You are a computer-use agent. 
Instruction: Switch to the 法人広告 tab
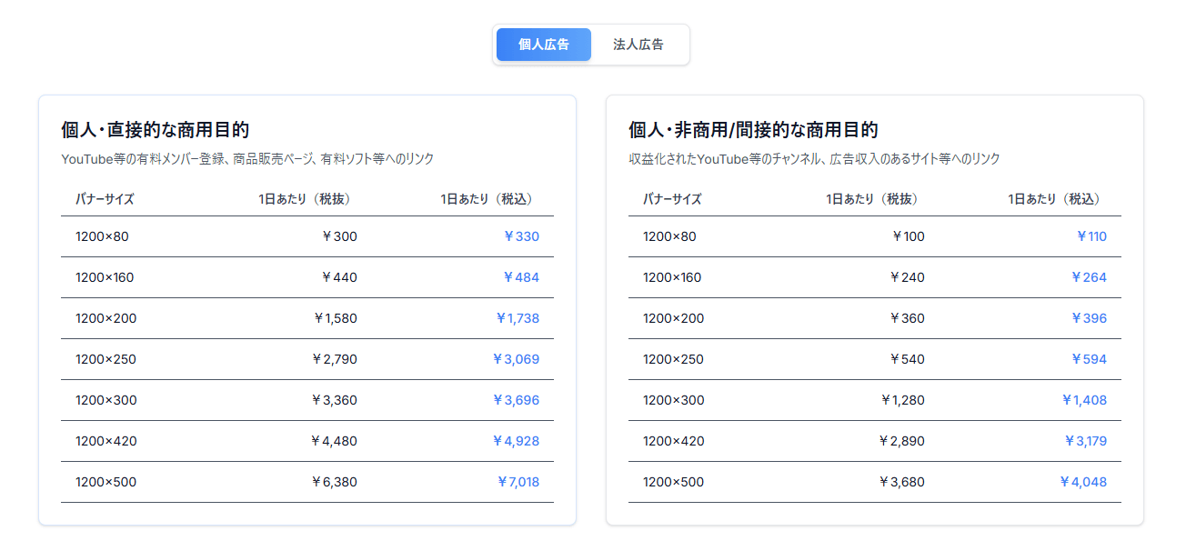coord(638,45)
